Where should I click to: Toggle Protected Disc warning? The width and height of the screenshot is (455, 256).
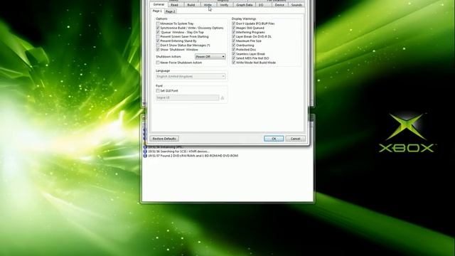[x=234, y=50]
